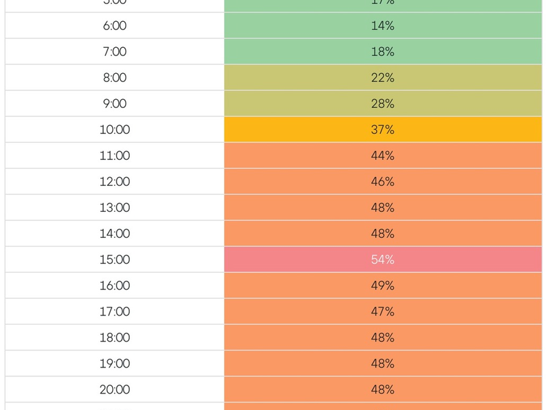The height and width of the screenshot is (410, 547).
Task: Select the 28% cell at 9:00
Action: click(x=383, y=104)
